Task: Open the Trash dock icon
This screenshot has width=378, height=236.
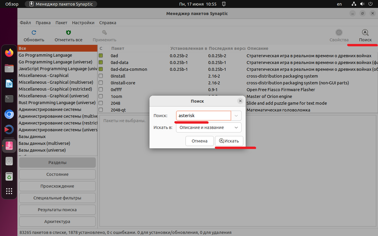Action: (9, 177)
